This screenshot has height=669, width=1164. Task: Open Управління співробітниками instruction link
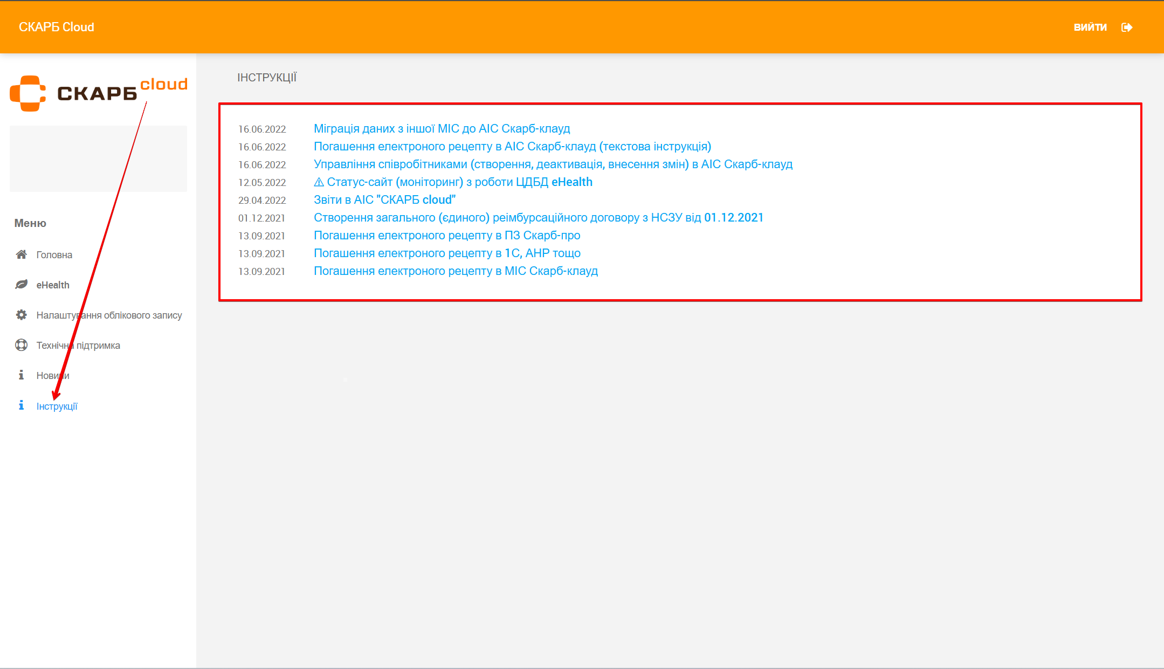tap(553, 164)
